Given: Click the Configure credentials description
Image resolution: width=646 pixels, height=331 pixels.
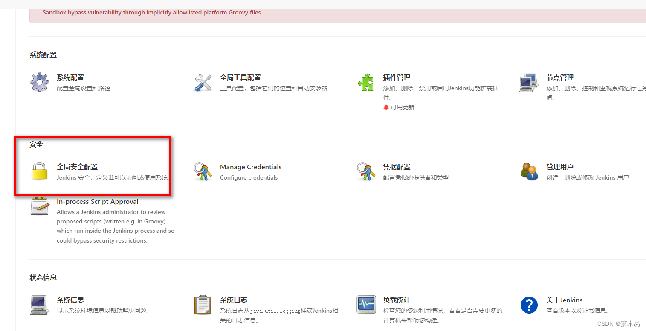Looking at the screenshot, I should tap(249, 177).
